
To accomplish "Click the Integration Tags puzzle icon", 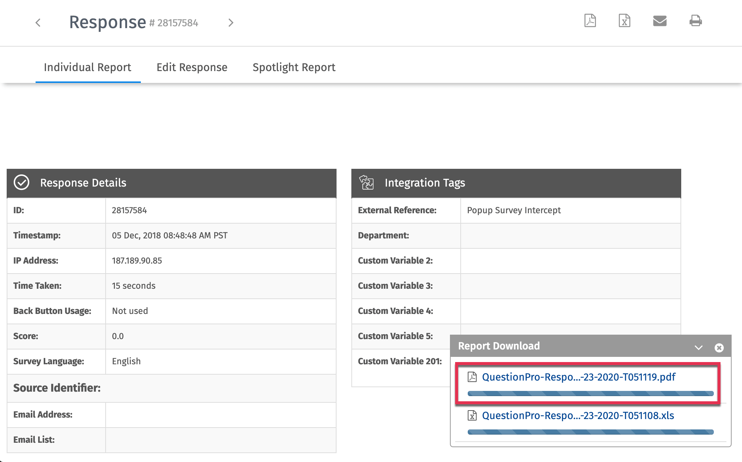I will [x=367, y=183].
